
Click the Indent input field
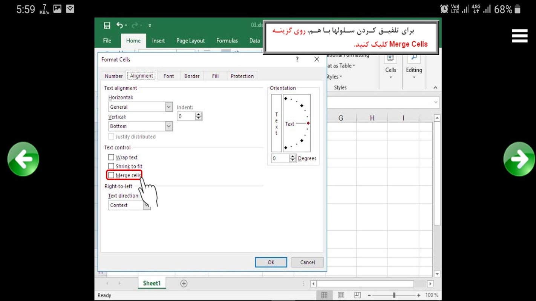(x=186, y=116)
